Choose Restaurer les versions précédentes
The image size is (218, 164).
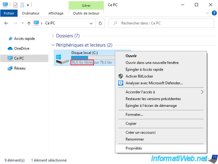pyautogui.click(x=161, y=99)
